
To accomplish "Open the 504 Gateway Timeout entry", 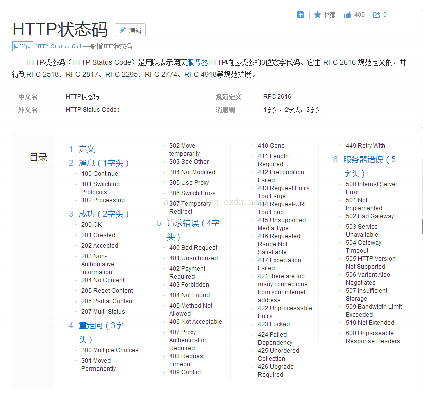I will click(363, 247).
